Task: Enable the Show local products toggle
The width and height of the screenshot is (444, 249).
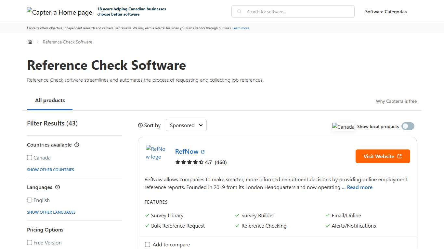Action: click(x=408, y=126)
